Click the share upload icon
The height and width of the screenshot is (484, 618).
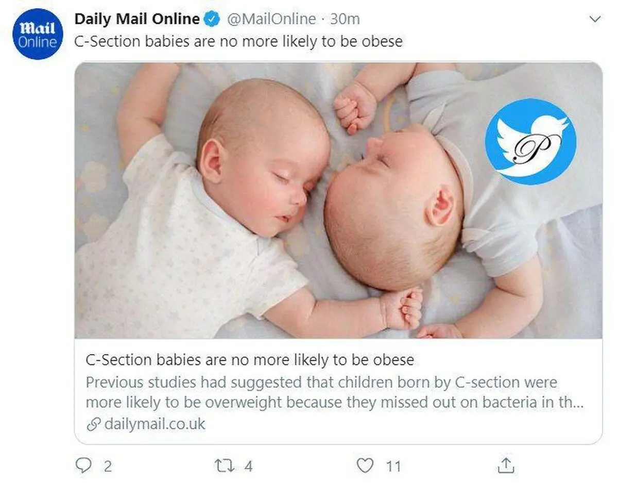click(506, 465)
